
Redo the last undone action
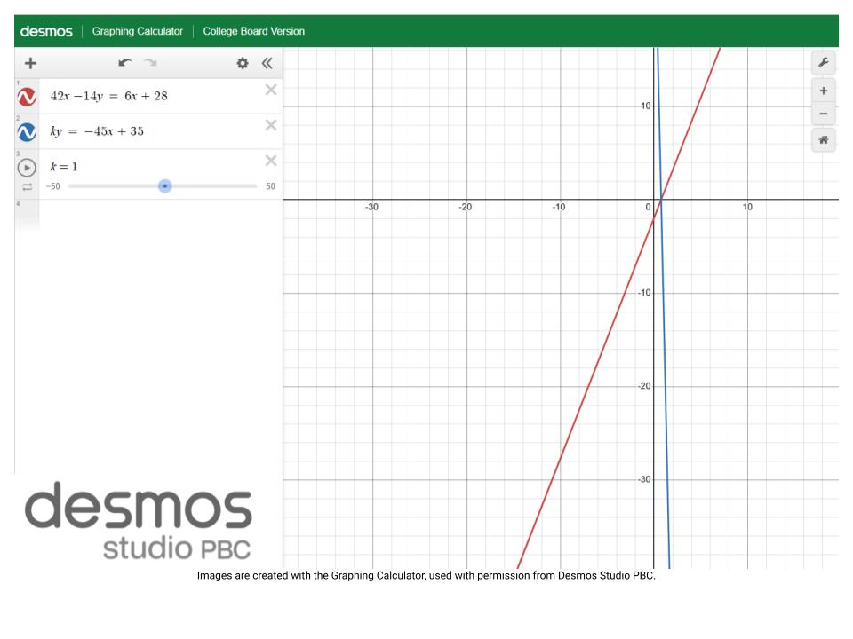click(150, 63)
